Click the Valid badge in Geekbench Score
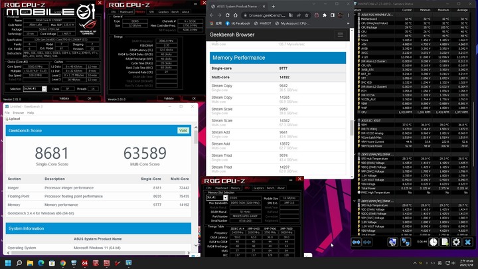The height and width of the screenshot is (269, 478). point(183,131)
